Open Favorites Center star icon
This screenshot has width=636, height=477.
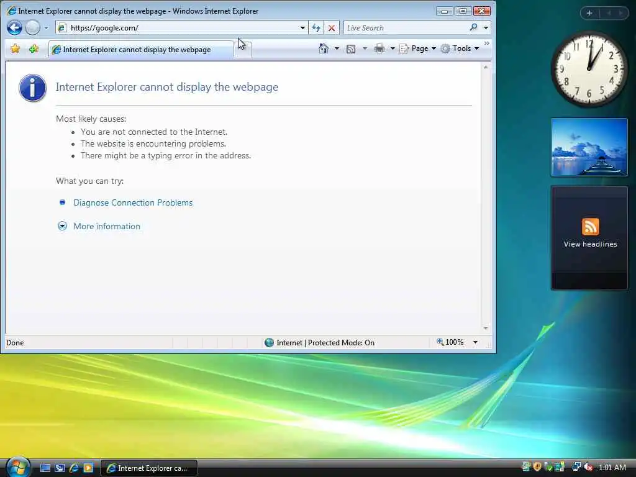click(16, 49)
